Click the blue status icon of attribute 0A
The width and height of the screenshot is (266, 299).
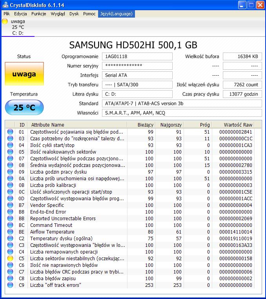10,178
